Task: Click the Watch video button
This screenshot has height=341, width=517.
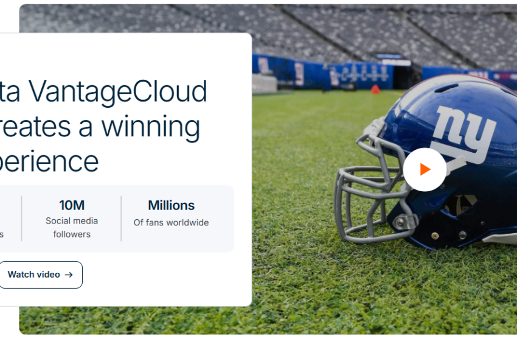Action: coord(41,275)
